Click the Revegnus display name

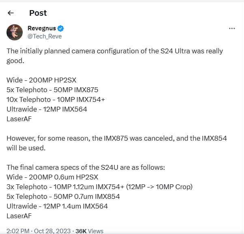(x=41, y=29)
